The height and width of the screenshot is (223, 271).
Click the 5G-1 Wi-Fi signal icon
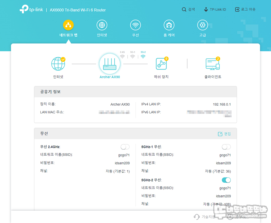point(132,57)
